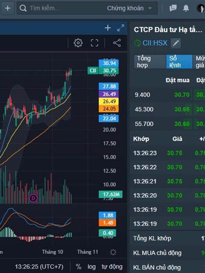Image resolution: width=205 pixels, height=273 pixels.
Task: Click the yellow 26.49 indicator label
Action: (109, 101)
